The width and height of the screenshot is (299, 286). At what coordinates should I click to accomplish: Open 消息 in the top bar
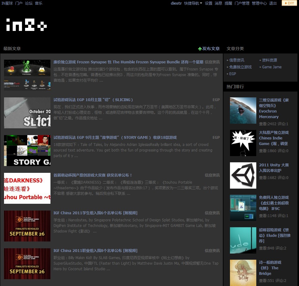click(x=219, y=3)
